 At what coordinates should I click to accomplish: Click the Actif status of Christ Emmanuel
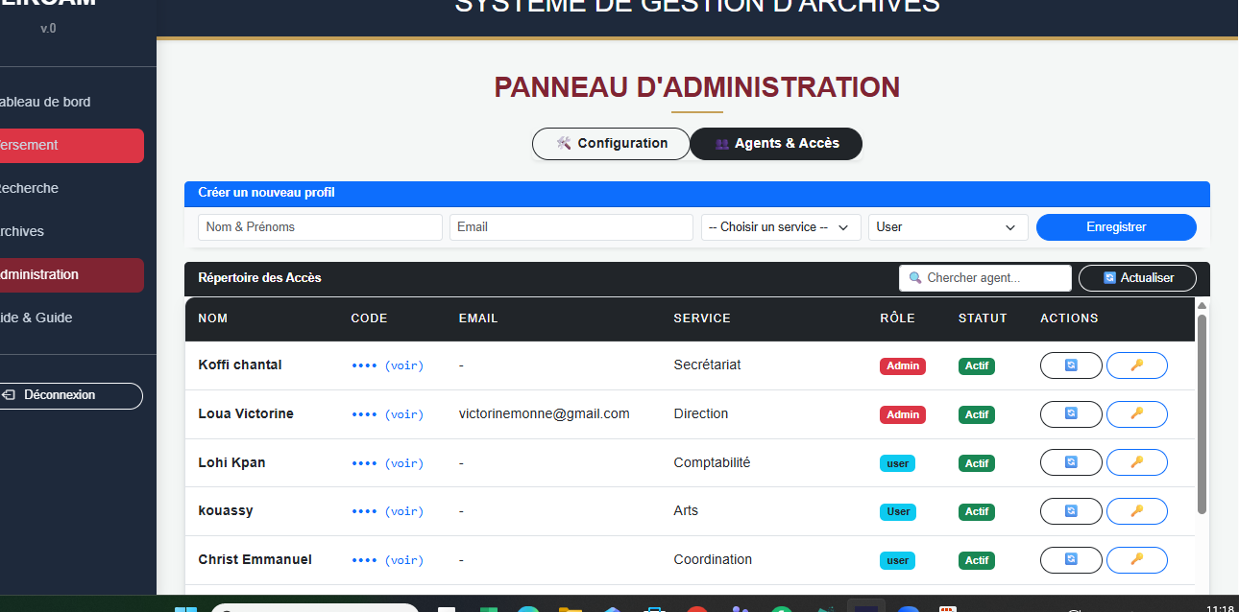[977, 560]
